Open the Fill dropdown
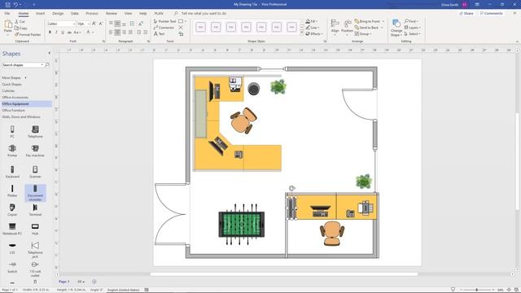521x293 pixels. pyautogui.click(x=312, y=21)
